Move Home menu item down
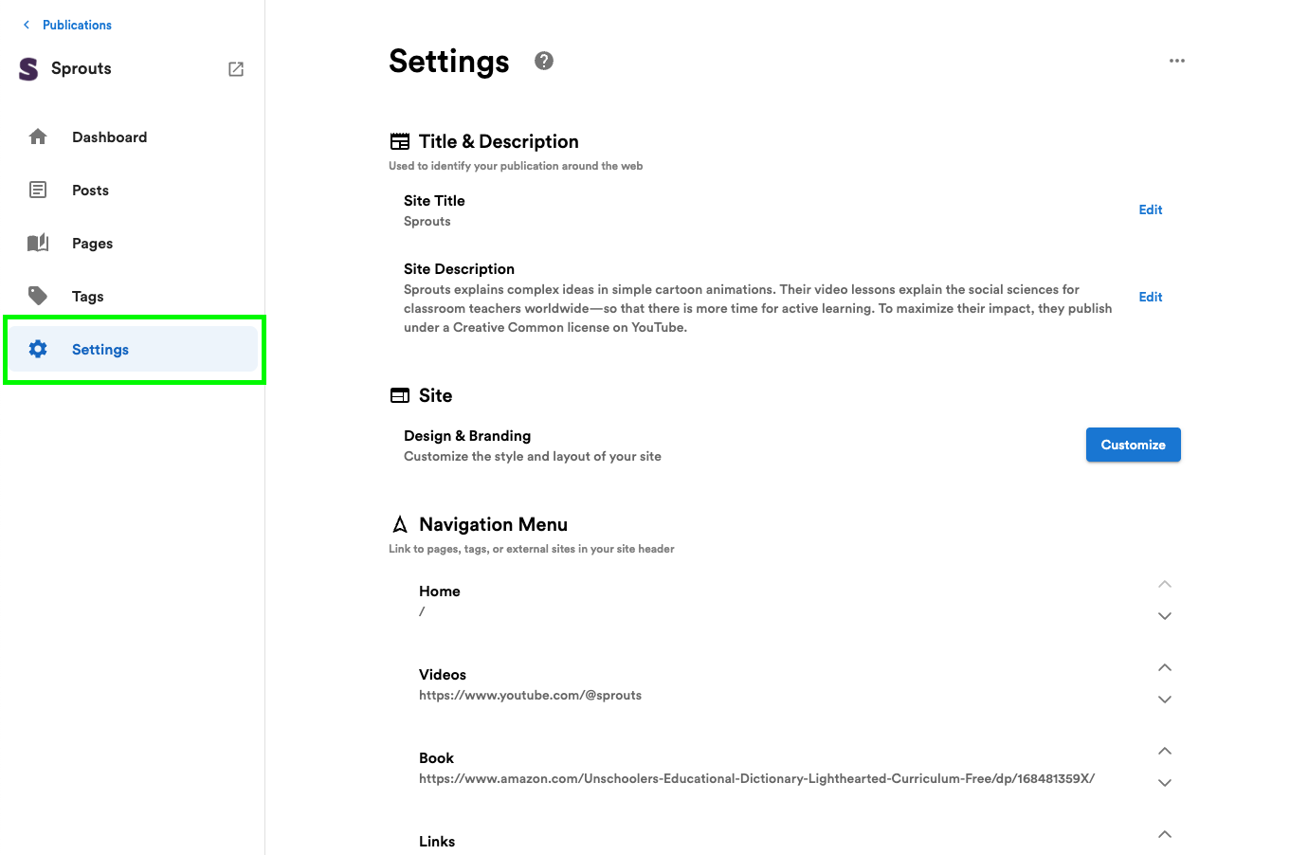This screenshot has height=855, width=1308. click(x=1165, y=616)
